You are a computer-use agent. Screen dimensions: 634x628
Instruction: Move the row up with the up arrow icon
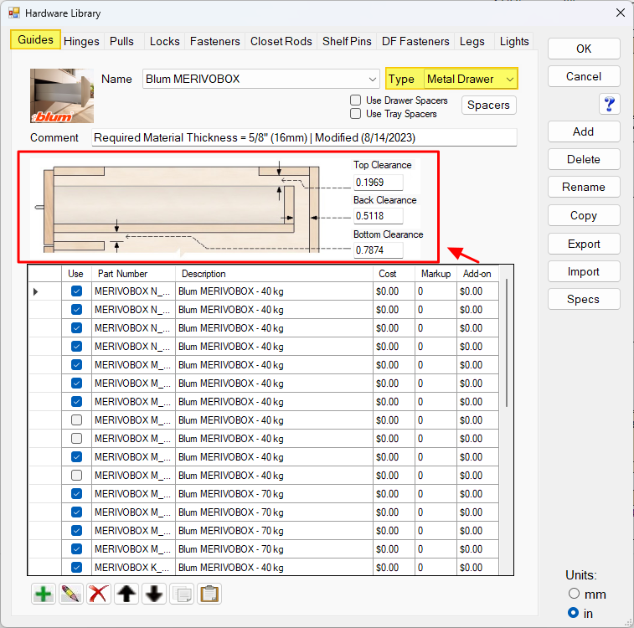point(126,594)
